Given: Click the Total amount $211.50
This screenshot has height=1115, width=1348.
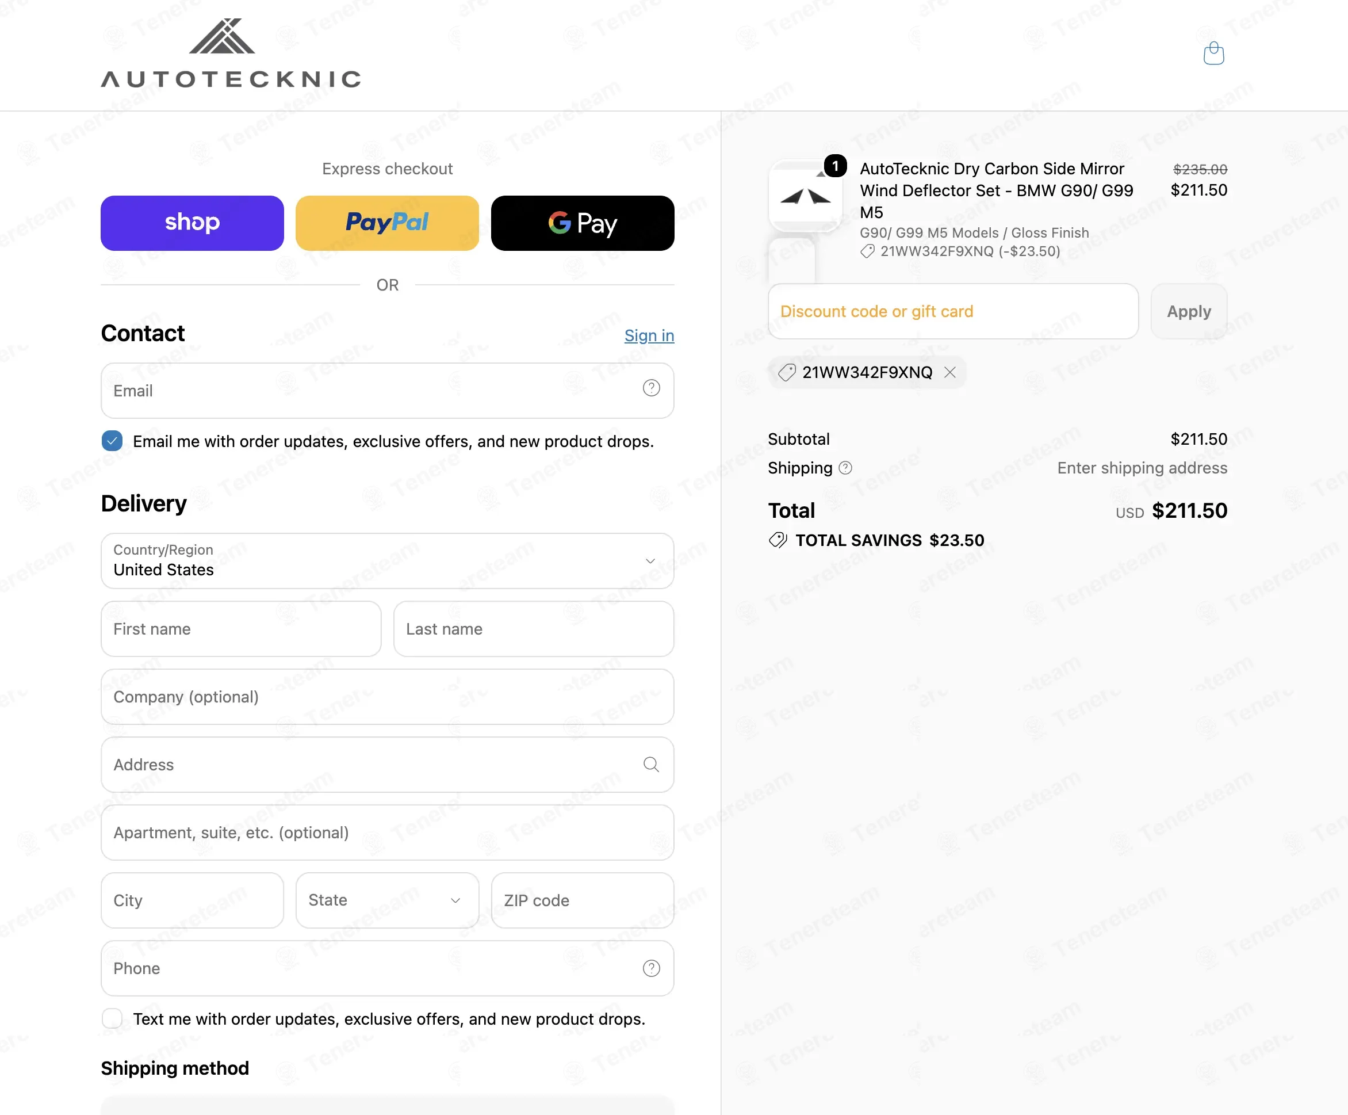Looking at the screenshot, I should 1189,511.
